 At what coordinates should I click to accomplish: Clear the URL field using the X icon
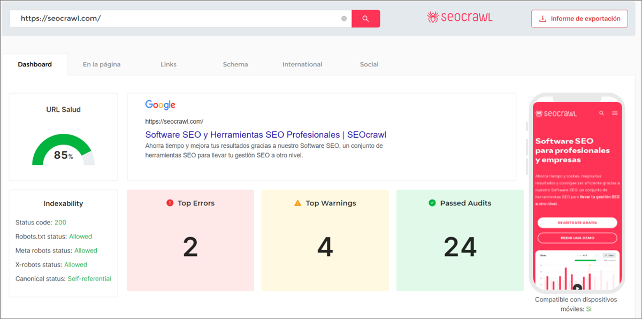[344, 18]
